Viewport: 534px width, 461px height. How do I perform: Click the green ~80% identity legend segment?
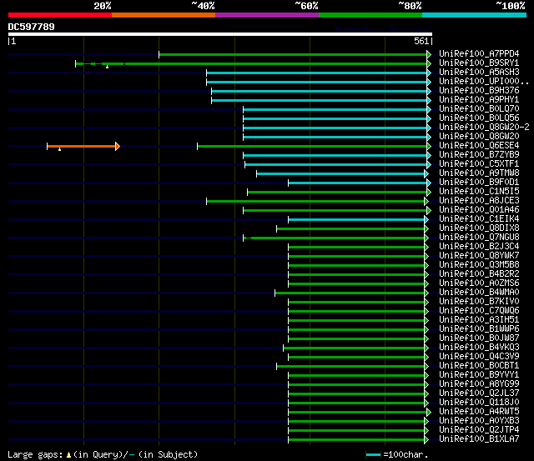coord(370,15)
